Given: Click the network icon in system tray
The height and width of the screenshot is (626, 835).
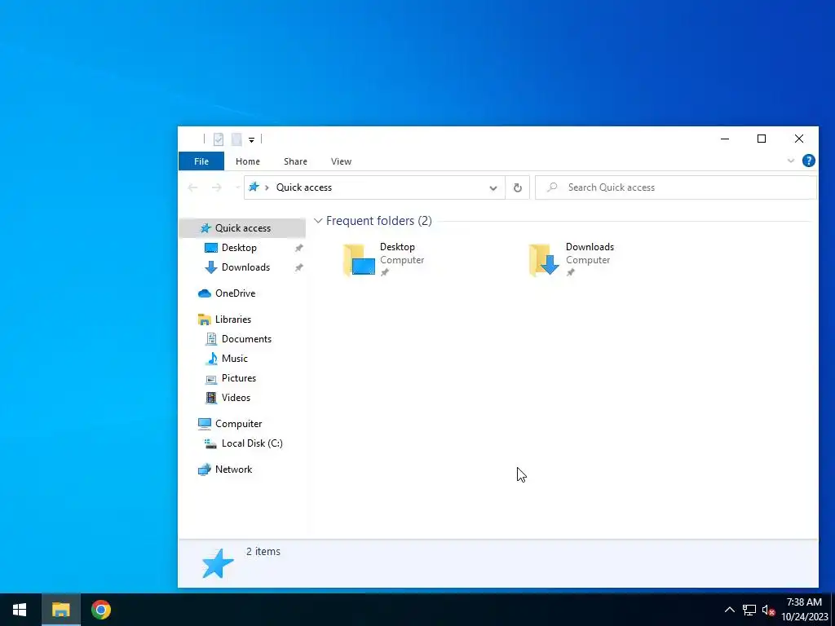Looking at the screenshot, I should click(x=749, y=610).
